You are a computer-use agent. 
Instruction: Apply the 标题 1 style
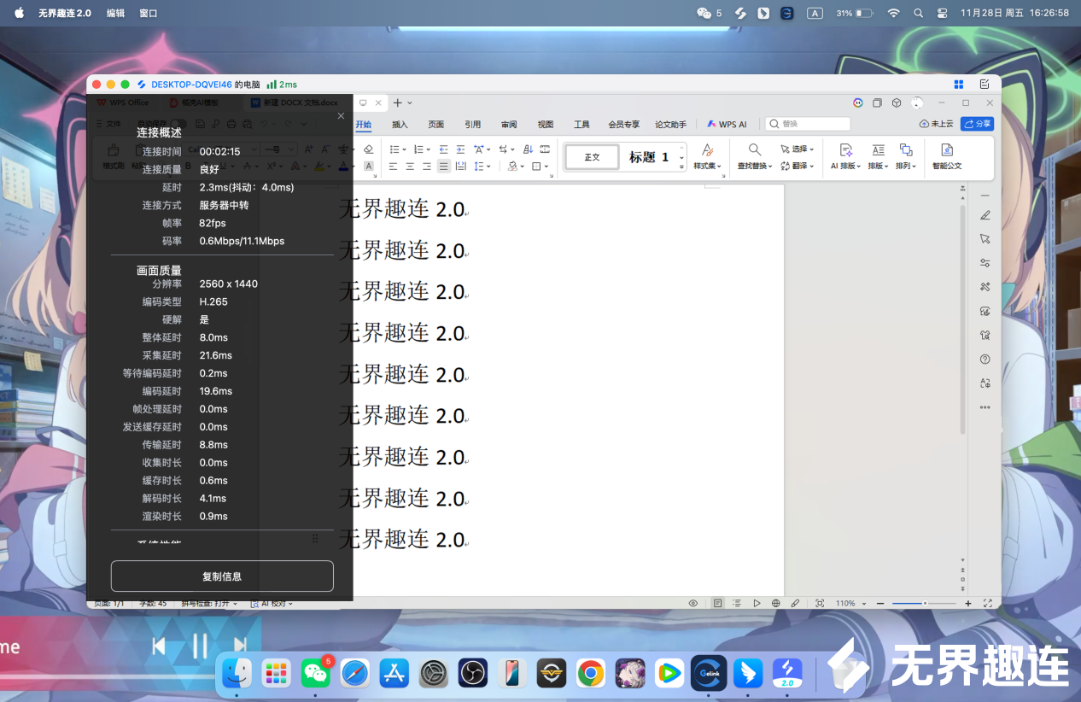[649, 157]
